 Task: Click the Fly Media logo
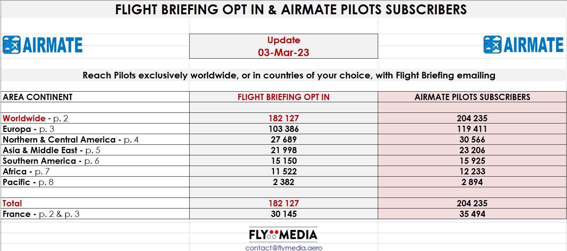tap(283, 235)
